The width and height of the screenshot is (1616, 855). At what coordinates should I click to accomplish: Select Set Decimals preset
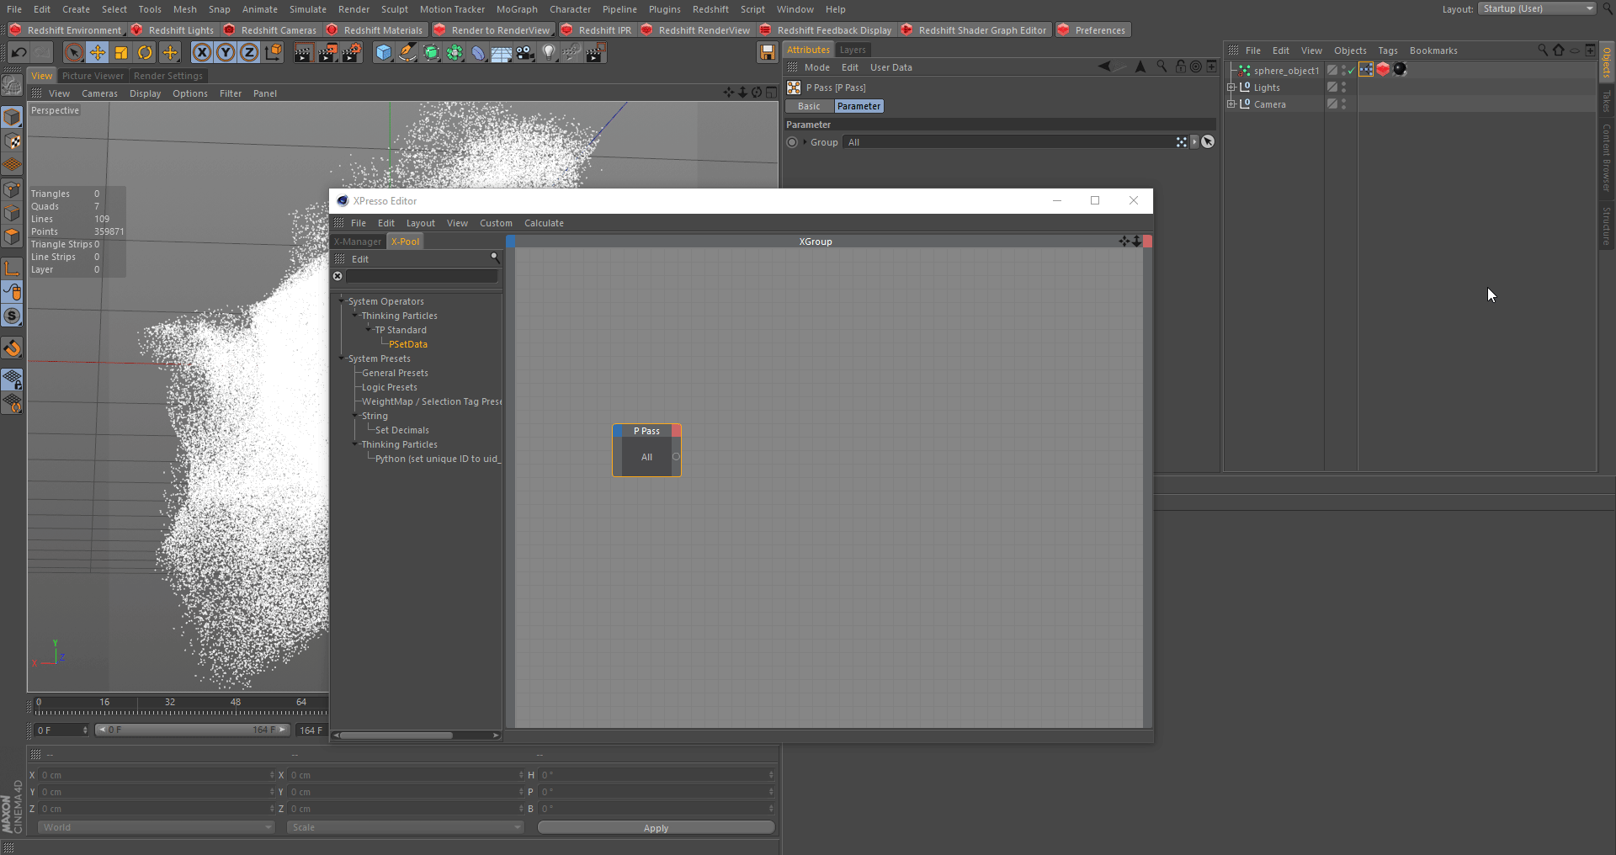402,430
